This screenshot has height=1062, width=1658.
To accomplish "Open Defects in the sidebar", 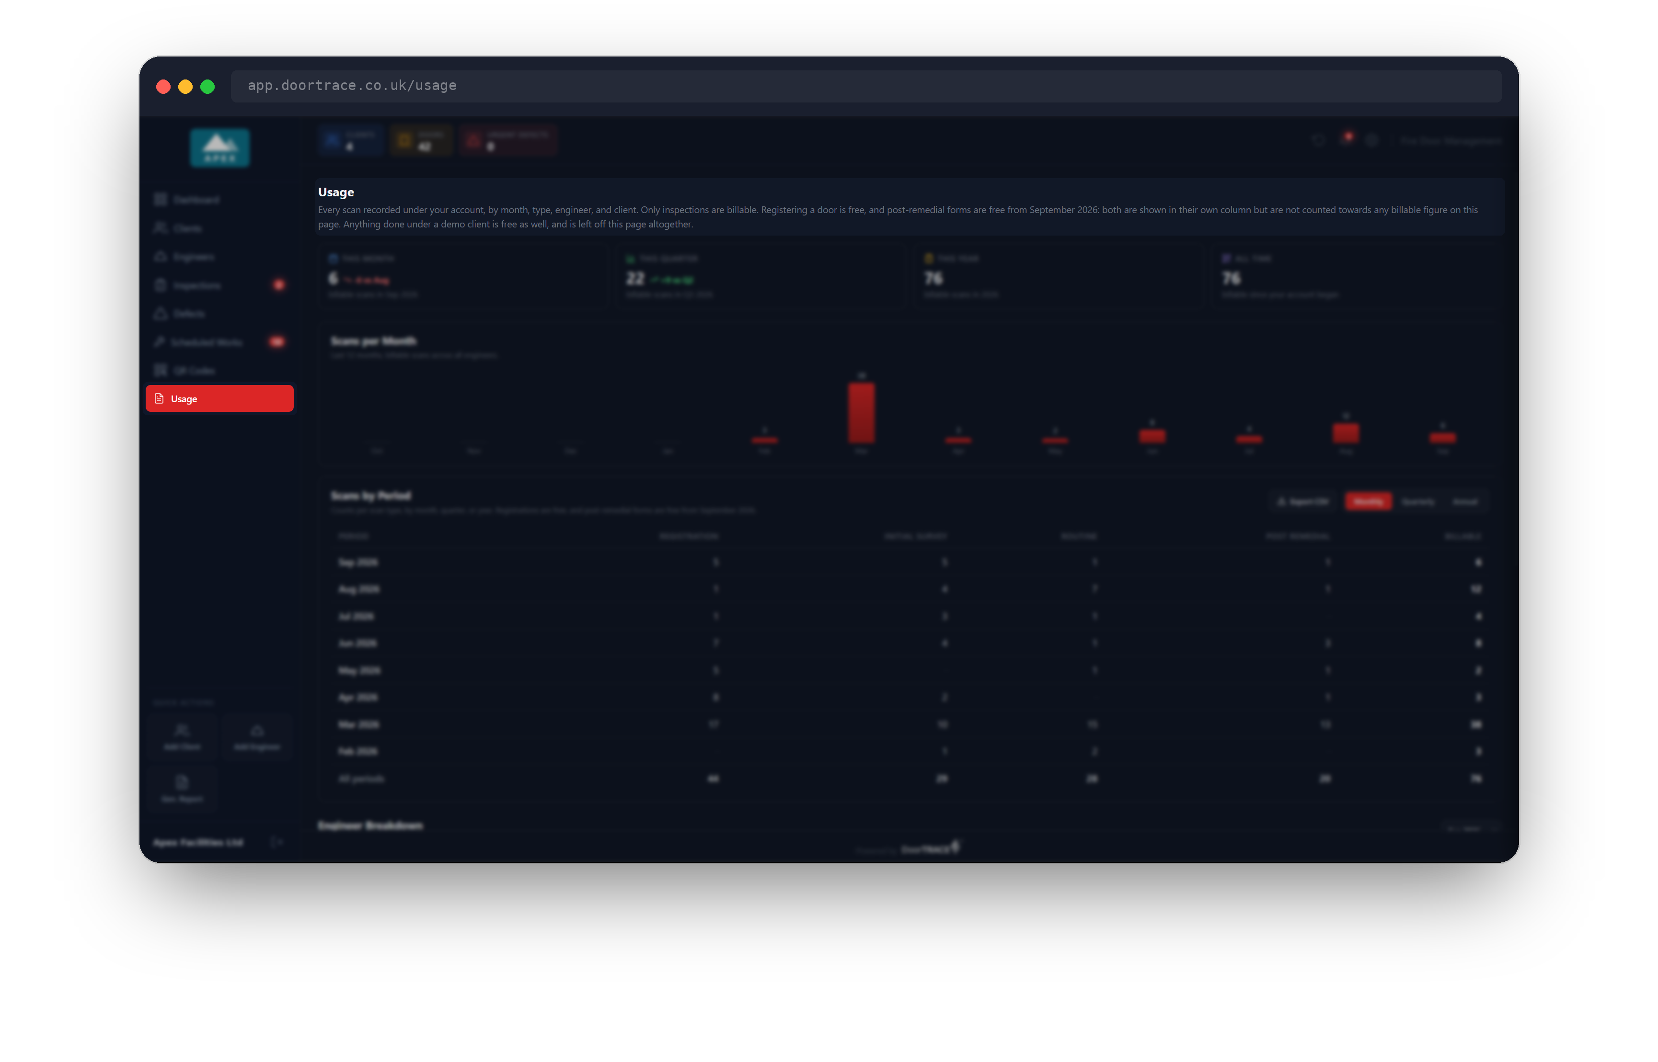I will (219, 314).
